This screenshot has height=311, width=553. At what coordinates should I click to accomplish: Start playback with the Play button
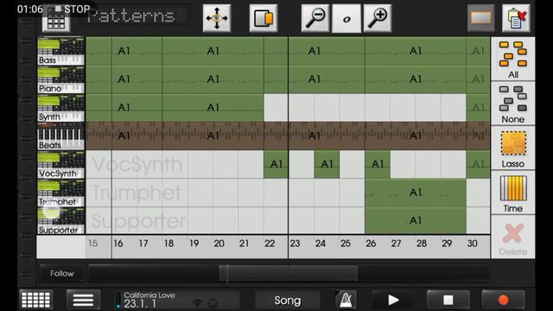point(393,300)
